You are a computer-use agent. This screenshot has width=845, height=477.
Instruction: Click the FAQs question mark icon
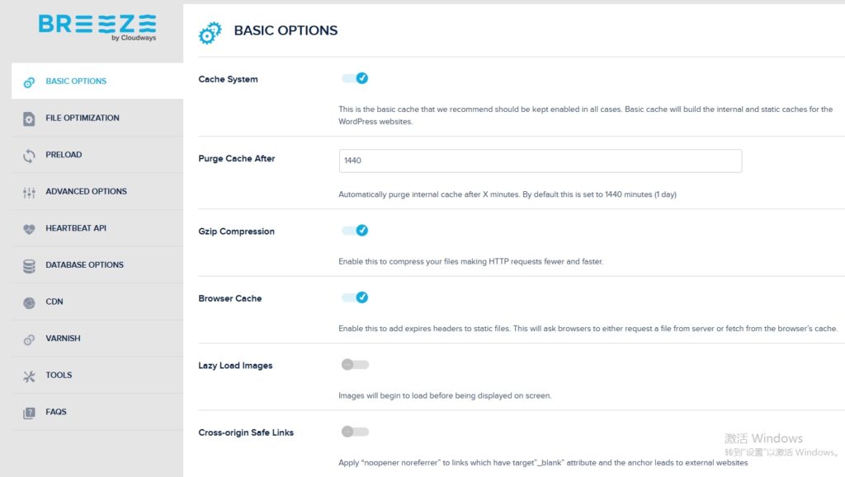click(x=29, y=413)
